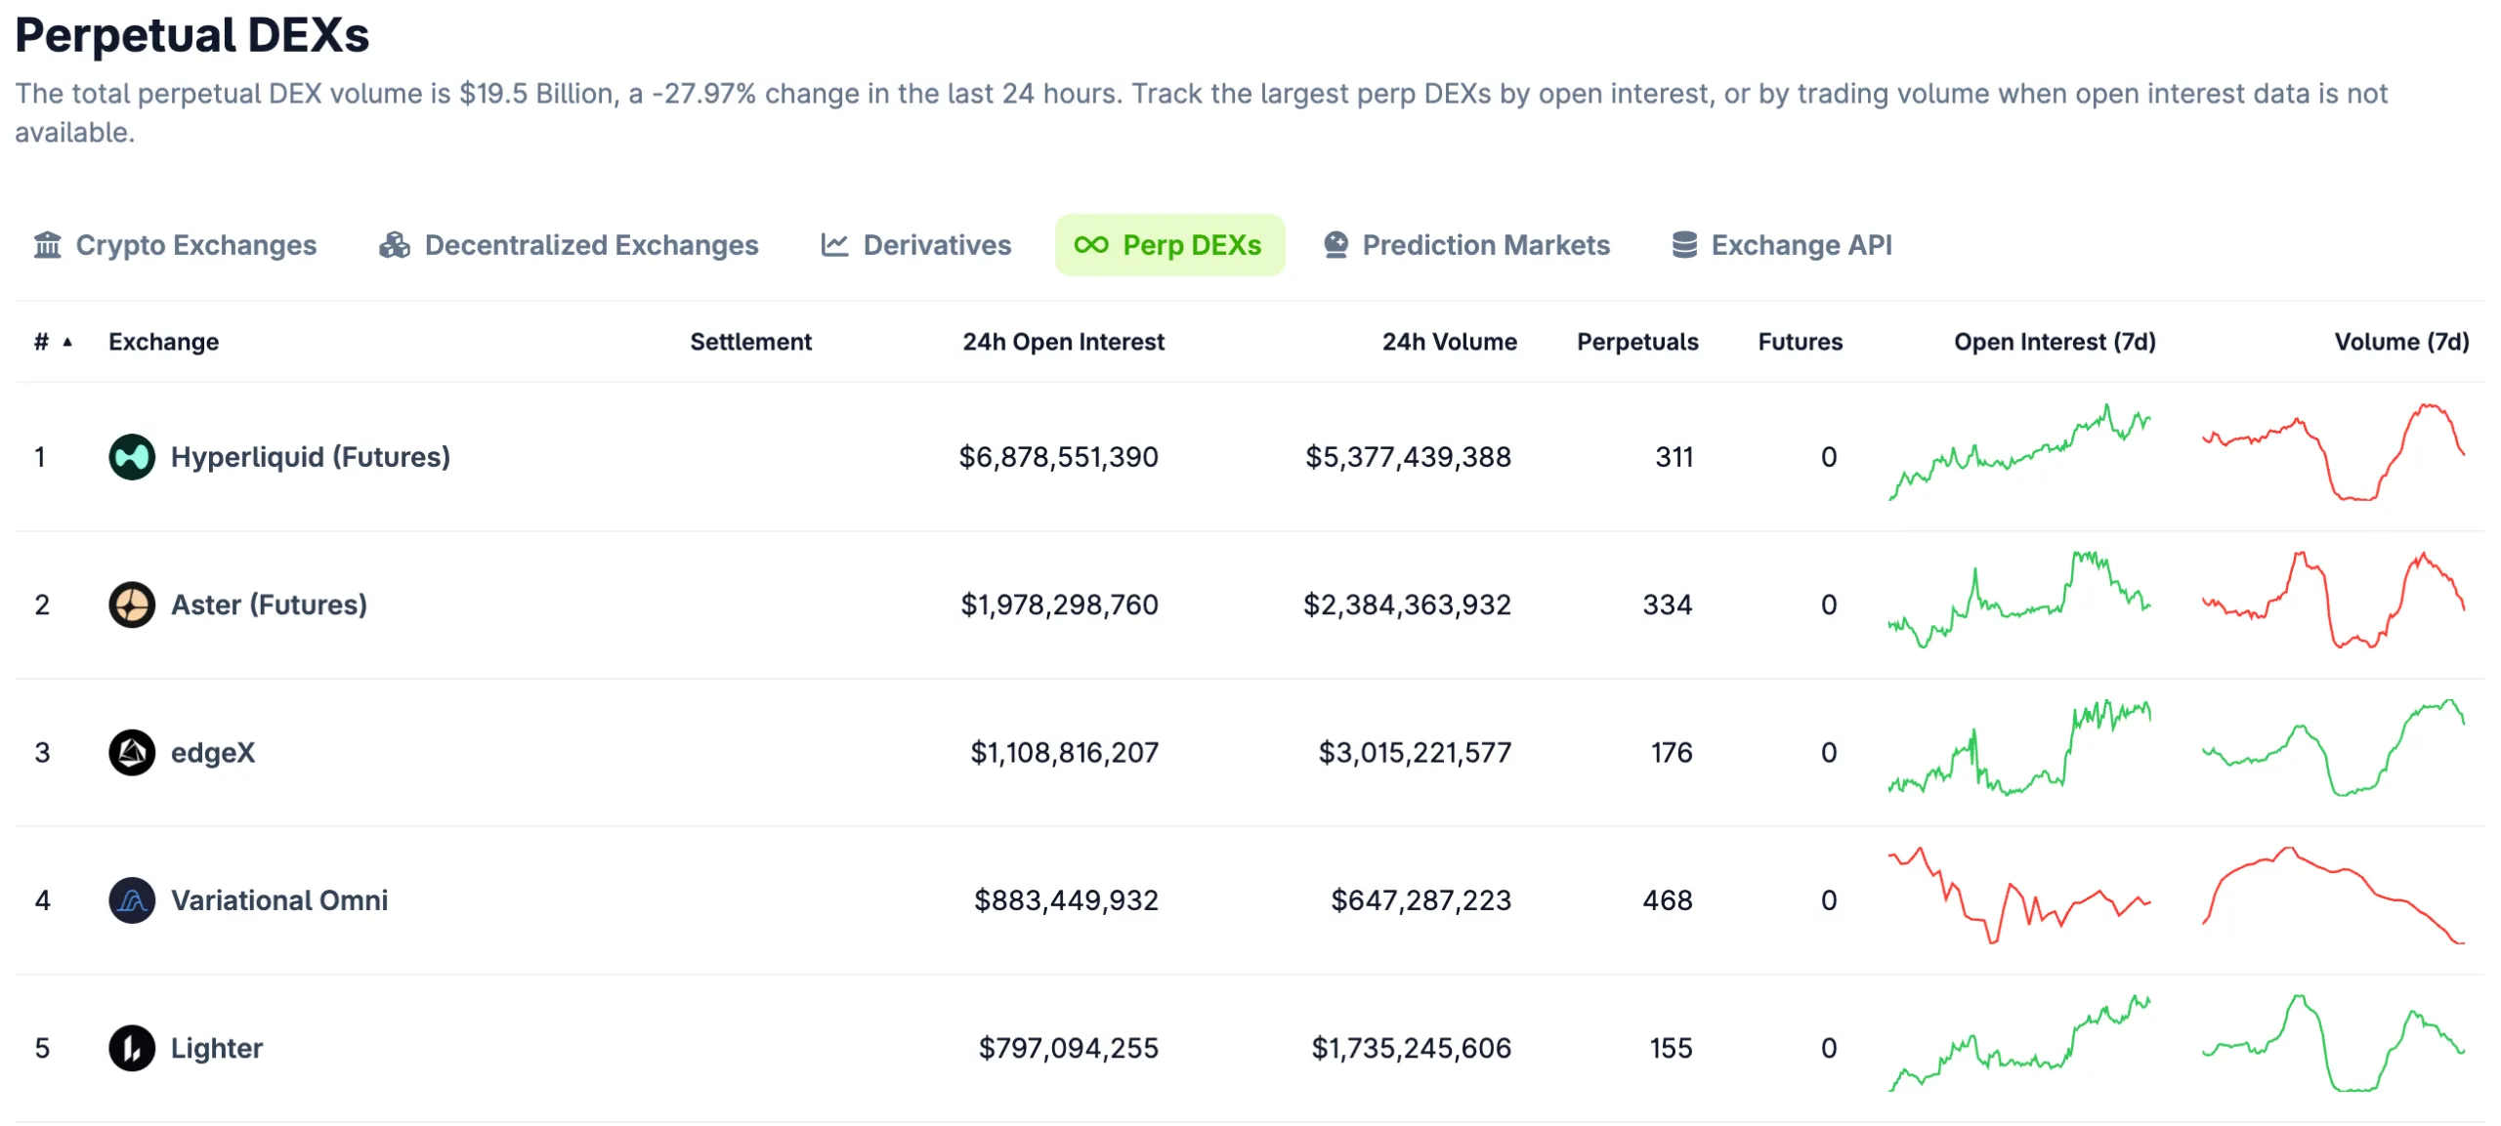Click the Variational Omni logo icon
This screenshot has height=1126, width=2501.
(x=132, y=899)
